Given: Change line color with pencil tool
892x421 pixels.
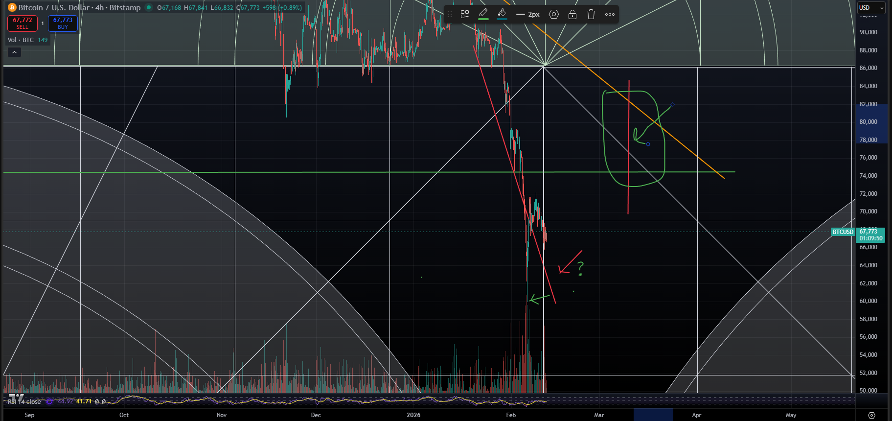Looking at the screenshot, I should (x=483, y=14).
